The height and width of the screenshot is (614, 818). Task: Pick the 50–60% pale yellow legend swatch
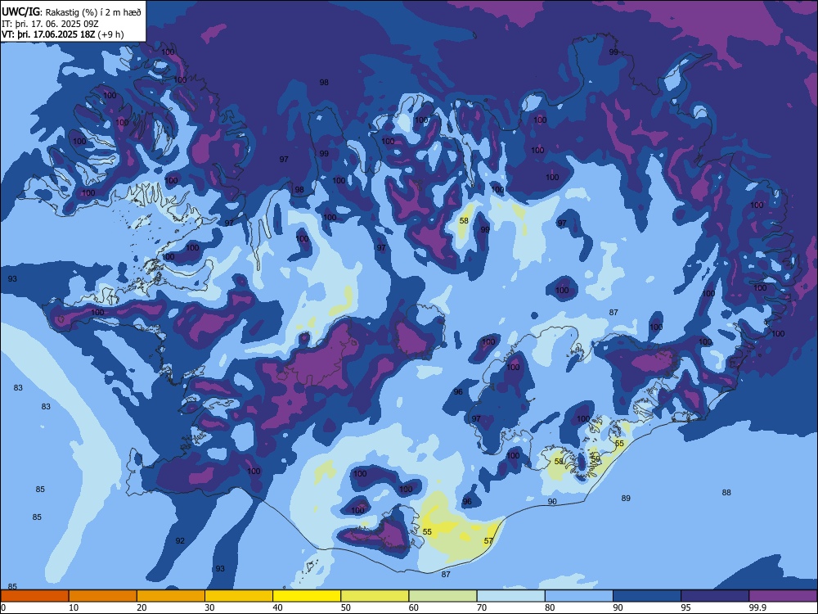click(x=375, y=596)
